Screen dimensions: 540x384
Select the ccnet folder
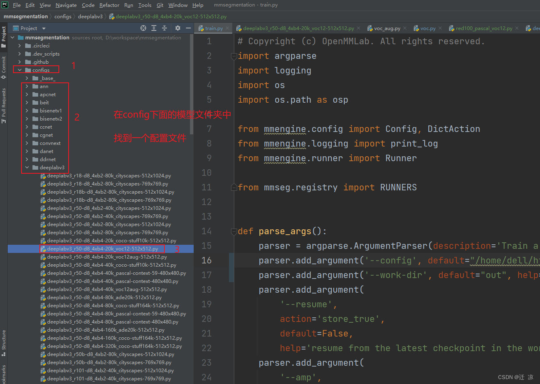click(46, 127)
